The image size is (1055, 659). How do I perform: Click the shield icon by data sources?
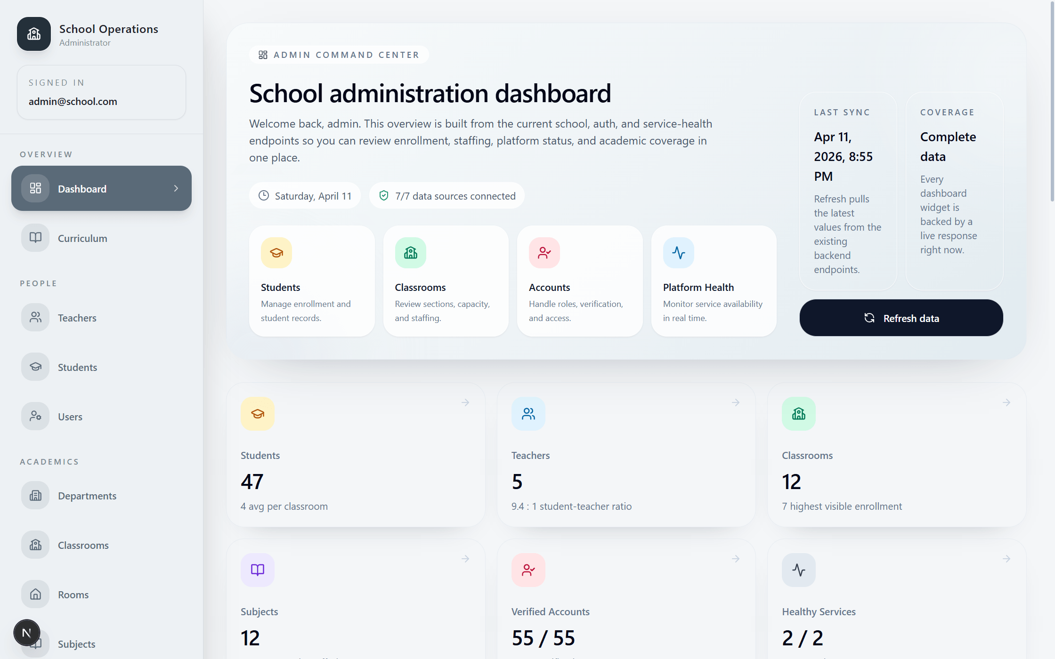pyautogui.click(x=384, y=195)
